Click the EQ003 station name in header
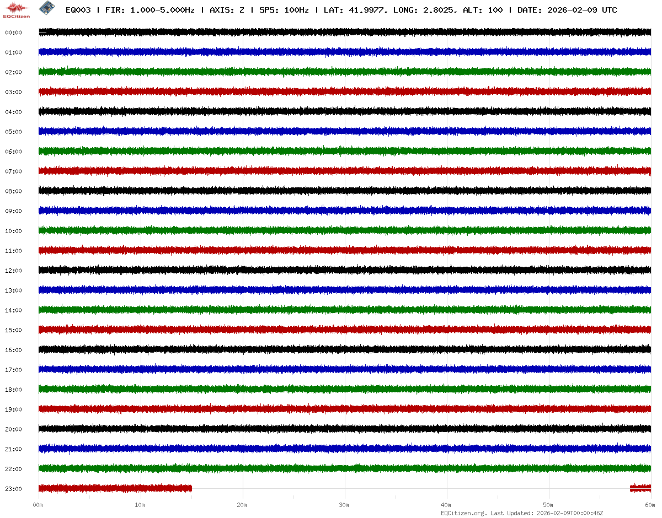Screen dimensions: 662x518 (x=78, y=10)
